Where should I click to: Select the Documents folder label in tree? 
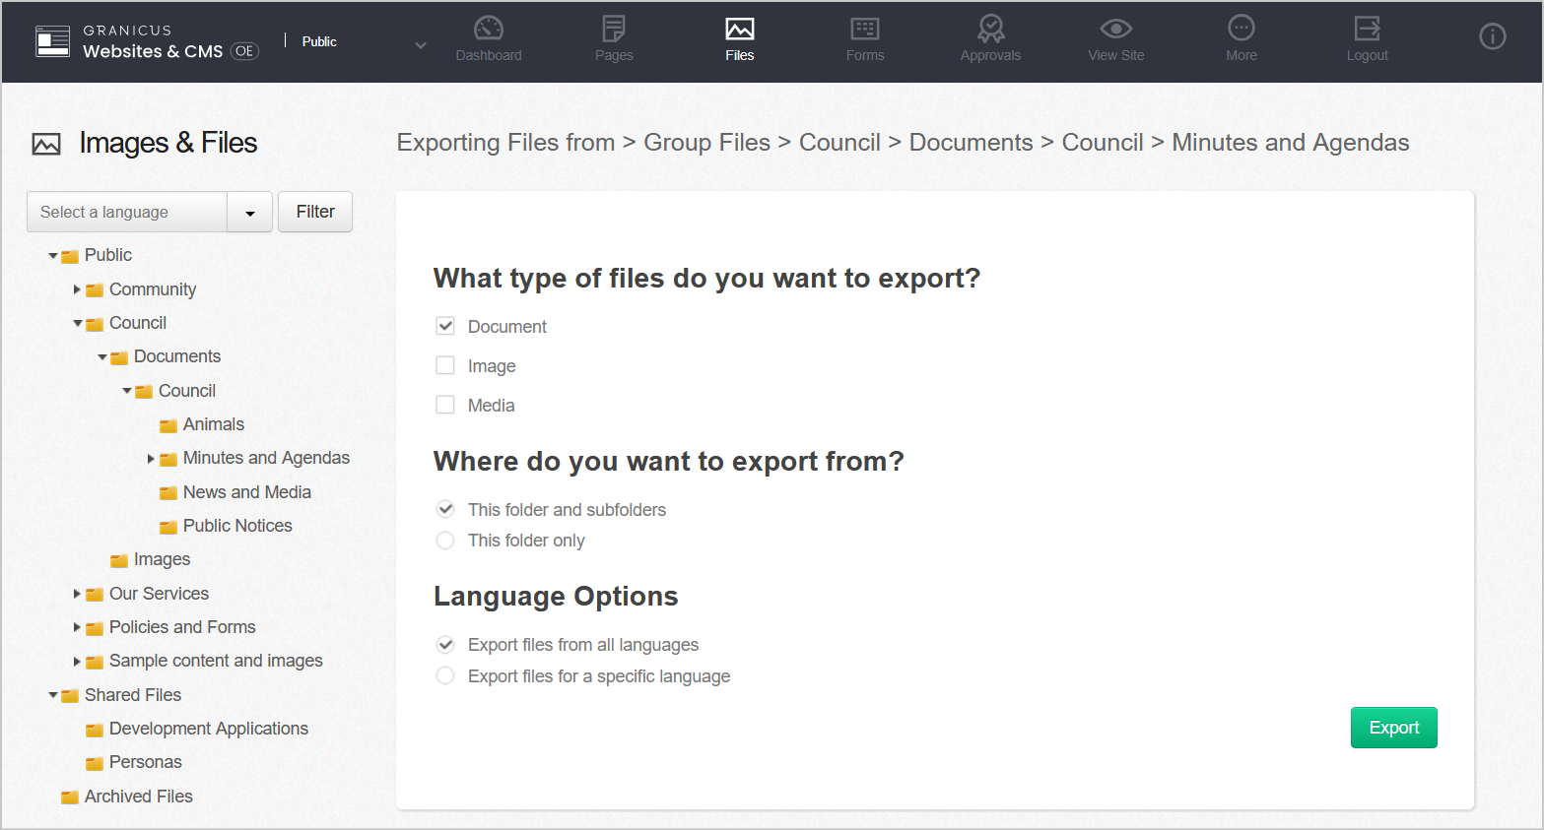(177, 356)
